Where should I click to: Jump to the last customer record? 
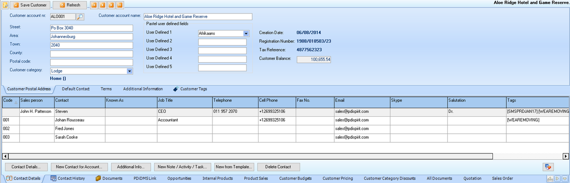[121, 5]
